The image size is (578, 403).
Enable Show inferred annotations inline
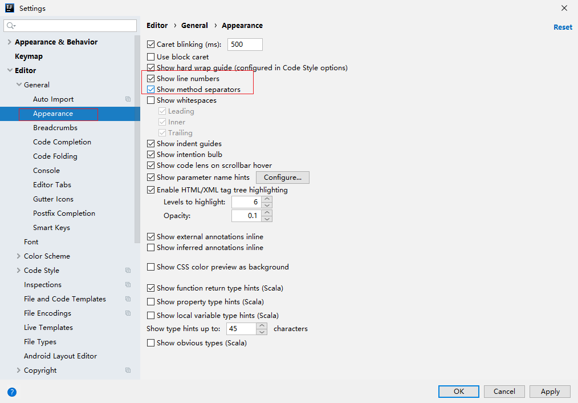click(x=150, y=247)
